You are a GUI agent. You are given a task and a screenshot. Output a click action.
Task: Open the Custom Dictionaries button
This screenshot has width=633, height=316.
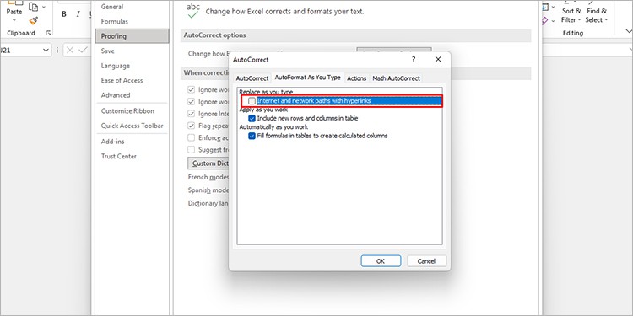pos(208,163)
